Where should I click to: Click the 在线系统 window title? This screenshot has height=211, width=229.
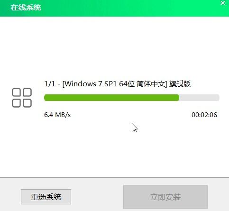26,8
